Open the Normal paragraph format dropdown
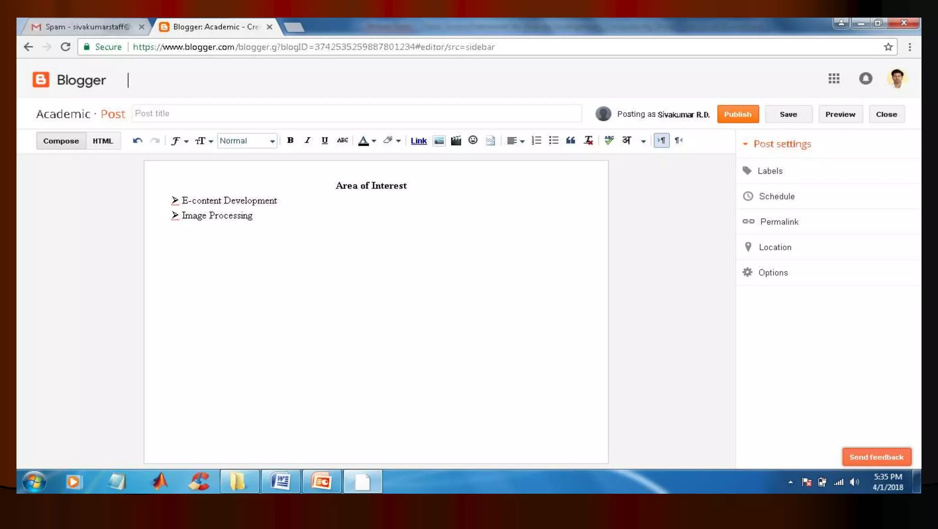Screen dimensions: 938x529 [x=247, y=141]
